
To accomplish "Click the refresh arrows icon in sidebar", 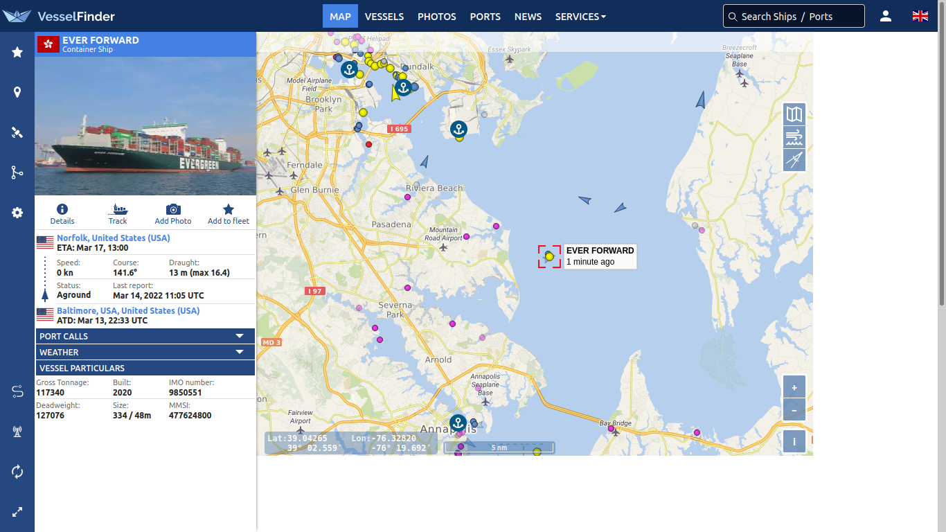I will pos(17,472).
